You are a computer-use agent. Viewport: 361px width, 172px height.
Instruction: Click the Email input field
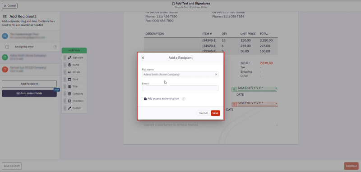point(180,88)
